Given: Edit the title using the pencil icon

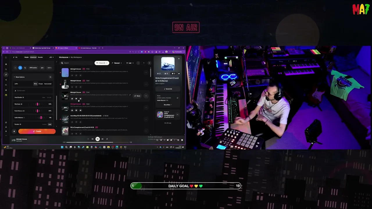Looking at the screenshot, I should point(130,96).
